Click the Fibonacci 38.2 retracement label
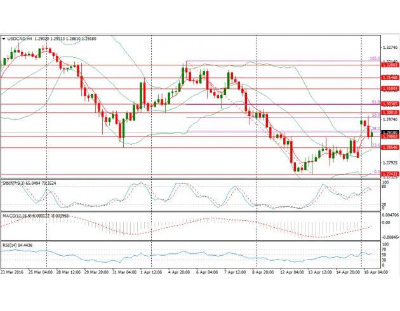 [375, 129]
